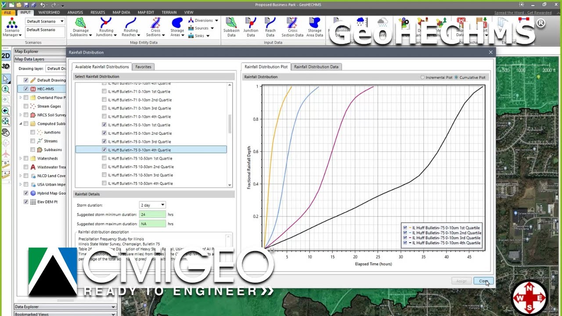Expand the Watersheds layer group

(x=20, y=158)
